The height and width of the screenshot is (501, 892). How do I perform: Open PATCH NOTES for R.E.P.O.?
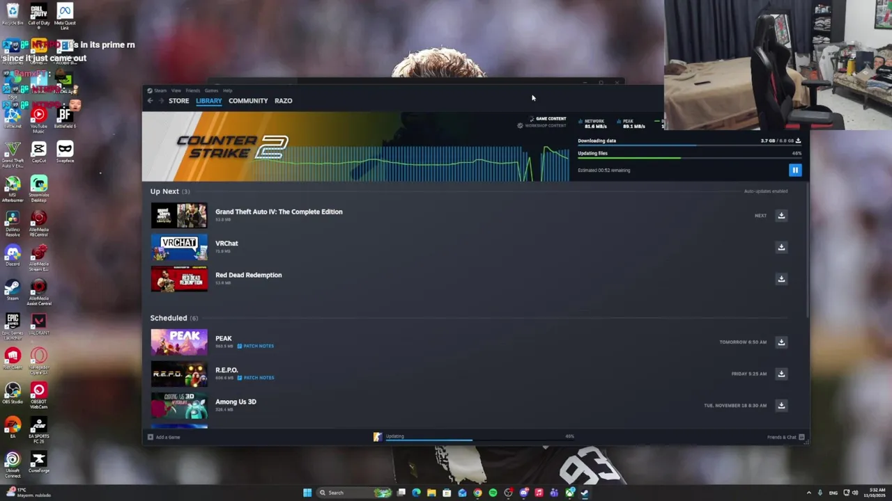click(x=255, y=378)
